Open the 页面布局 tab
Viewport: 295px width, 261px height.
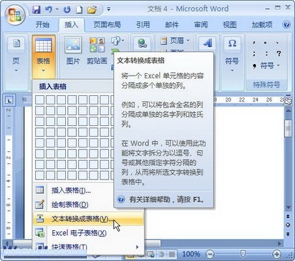point(107,25)
